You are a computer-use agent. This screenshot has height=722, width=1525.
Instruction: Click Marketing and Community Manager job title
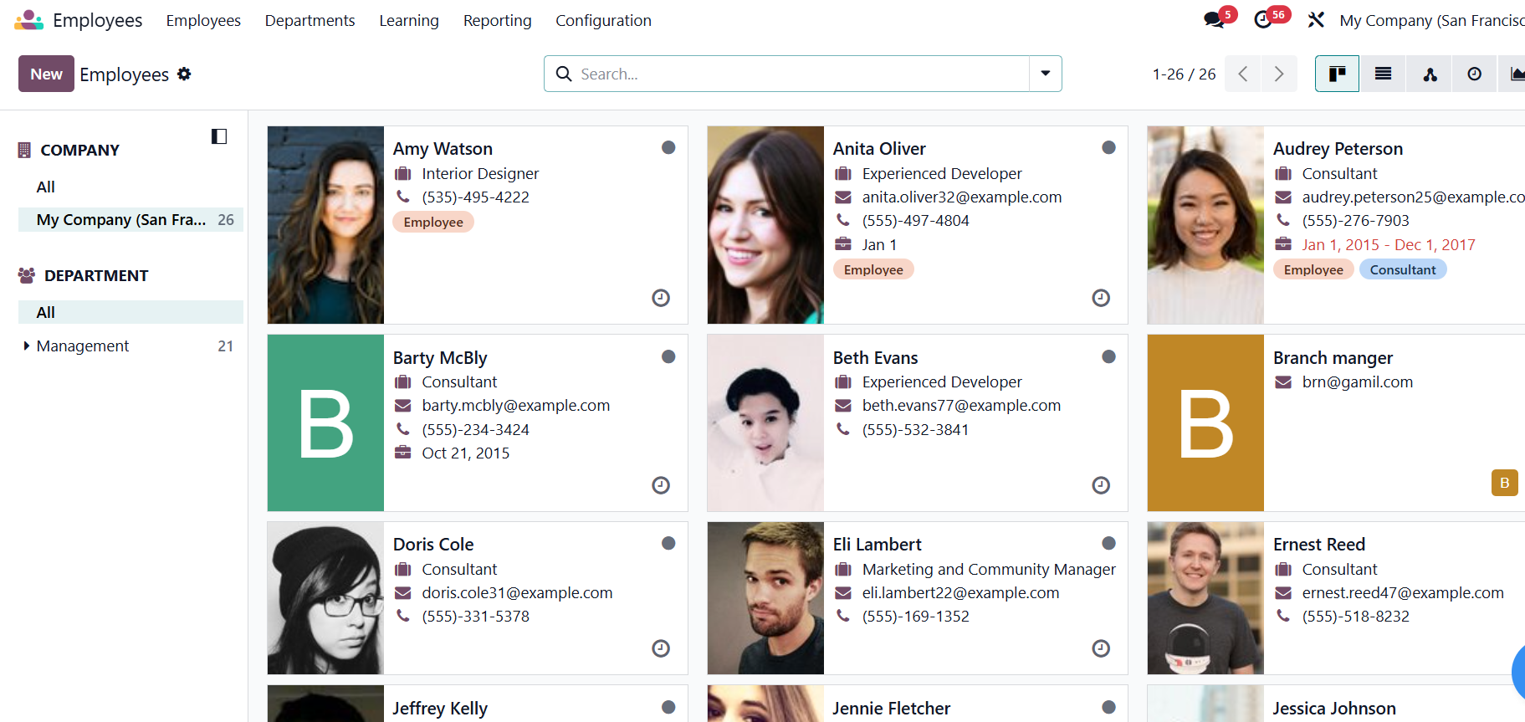989,569
